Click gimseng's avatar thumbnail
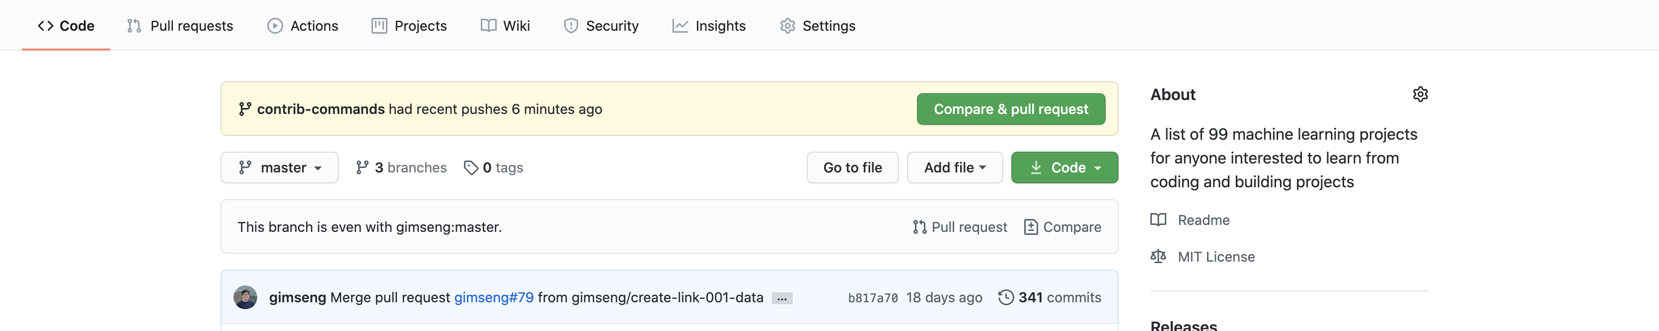The height and width of the screenshot is (331, 1659). point(245,298)
